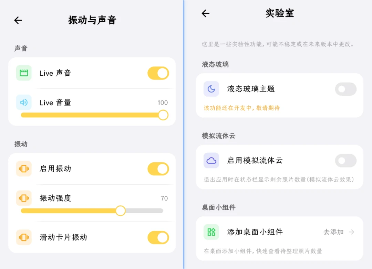Open the 添加桌面小组件 entry
This screenshot has width=372, height=269.
255,232
